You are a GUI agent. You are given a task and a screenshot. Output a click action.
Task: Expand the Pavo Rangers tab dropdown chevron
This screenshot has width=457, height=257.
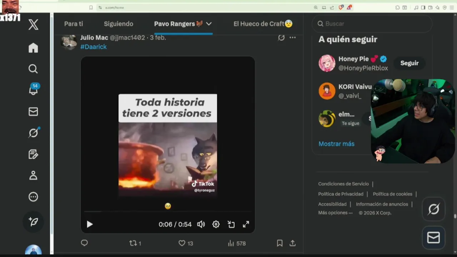(209, 24)
